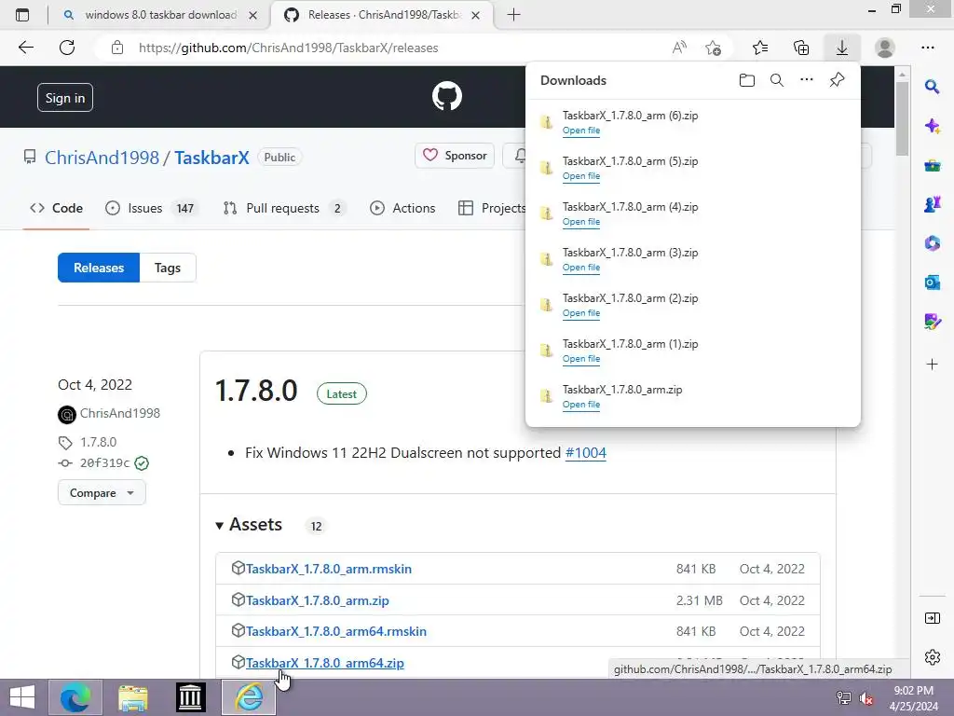The image size is (954, 716).
Task: Open the Games chess-piece sidebar icon
Action: (932, 204)
